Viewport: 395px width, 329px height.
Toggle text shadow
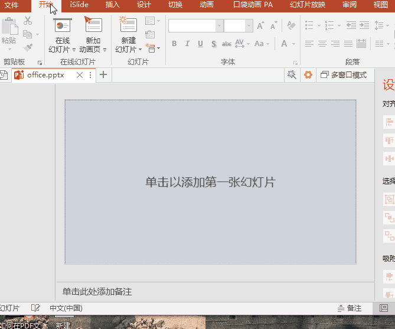coord(214,44)
